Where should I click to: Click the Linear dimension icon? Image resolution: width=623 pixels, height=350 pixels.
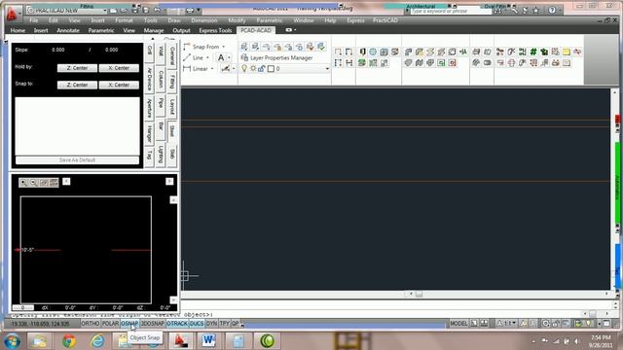[x=187, y=69]
